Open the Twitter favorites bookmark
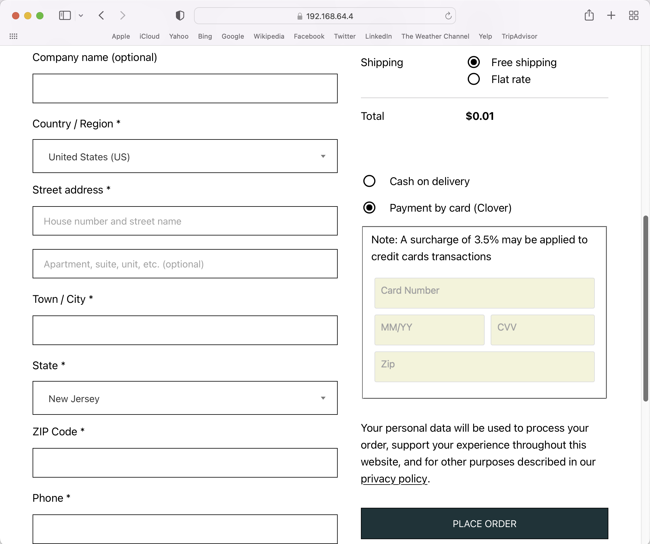 (345, 36)
